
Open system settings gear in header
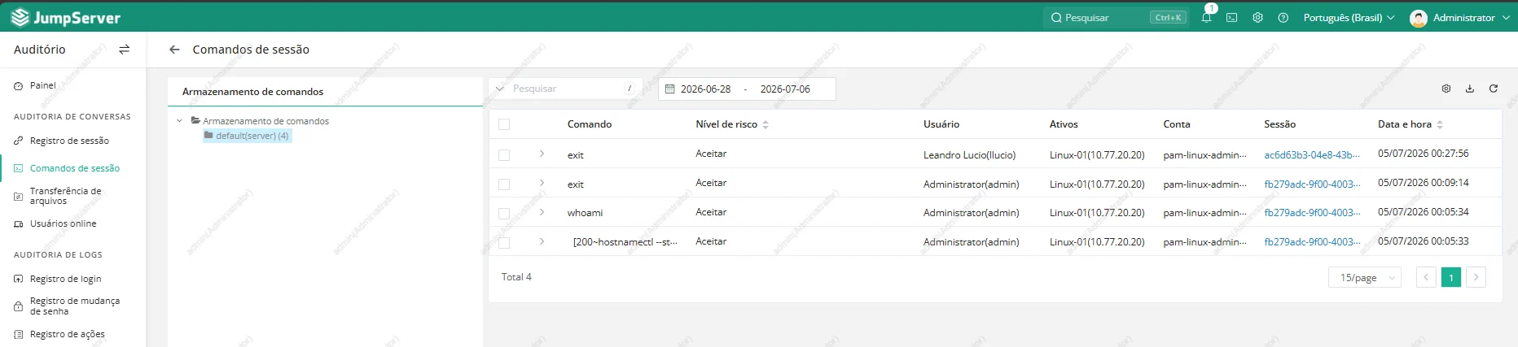(1257, 17)
